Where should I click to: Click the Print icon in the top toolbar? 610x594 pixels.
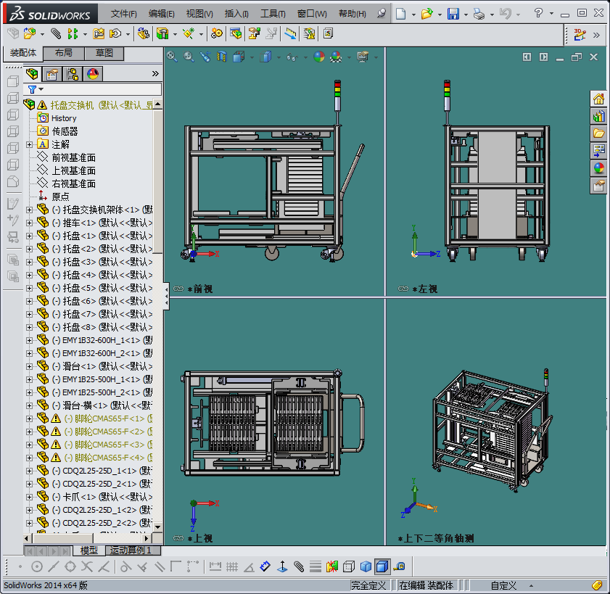tap(478, 14)
